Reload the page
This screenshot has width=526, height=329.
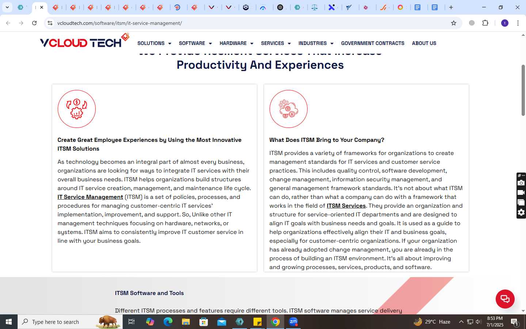[x=34, y=23]
